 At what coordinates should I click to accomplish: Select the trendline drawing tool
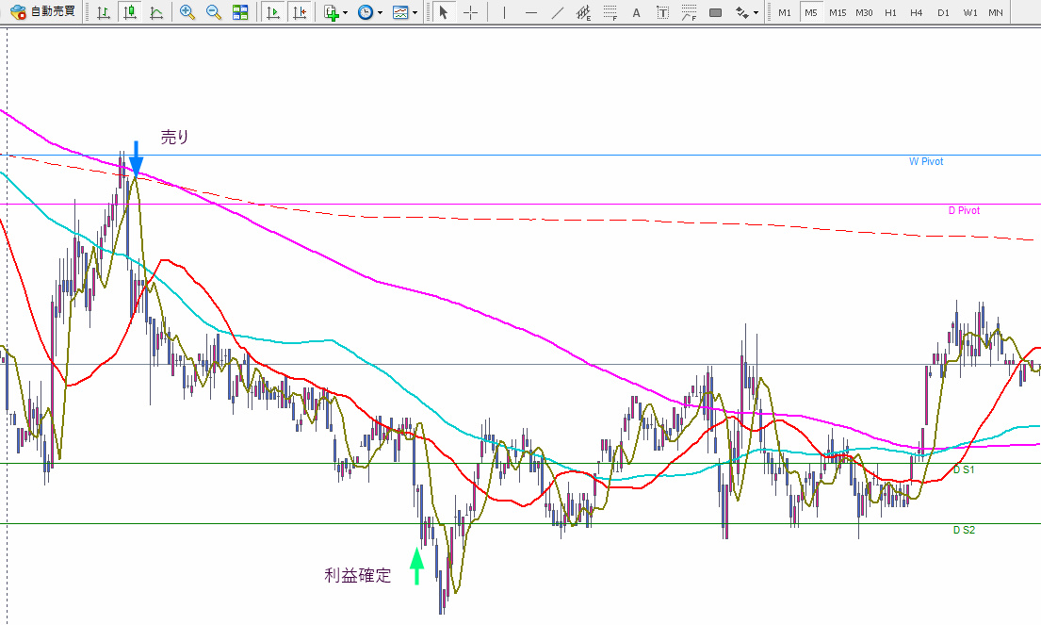tap(558, 12)
